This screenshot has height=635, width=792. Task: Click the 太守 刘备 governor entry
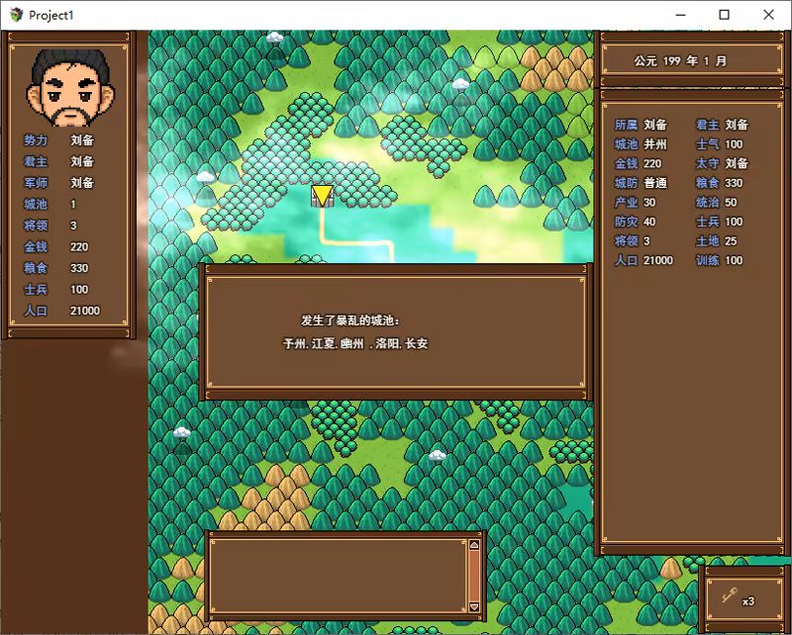[x=722, y=163]
